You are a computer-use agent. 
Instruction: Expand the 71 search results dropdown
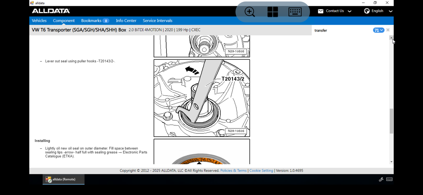click(x=379, y=30)
